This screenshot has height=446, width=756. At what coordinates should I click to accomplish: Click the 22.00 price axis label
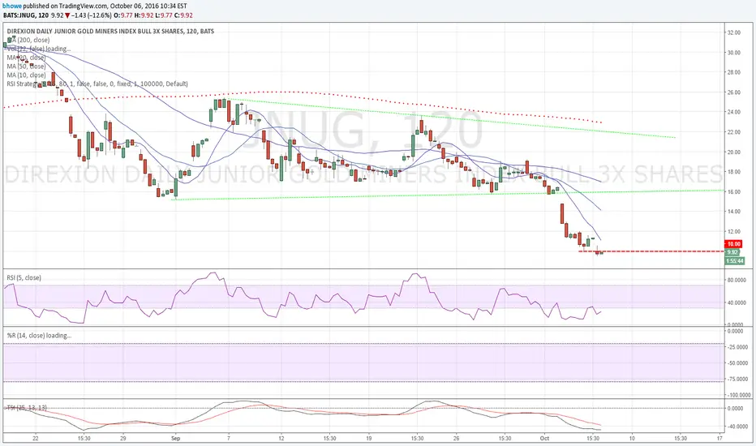coord(734,132)
